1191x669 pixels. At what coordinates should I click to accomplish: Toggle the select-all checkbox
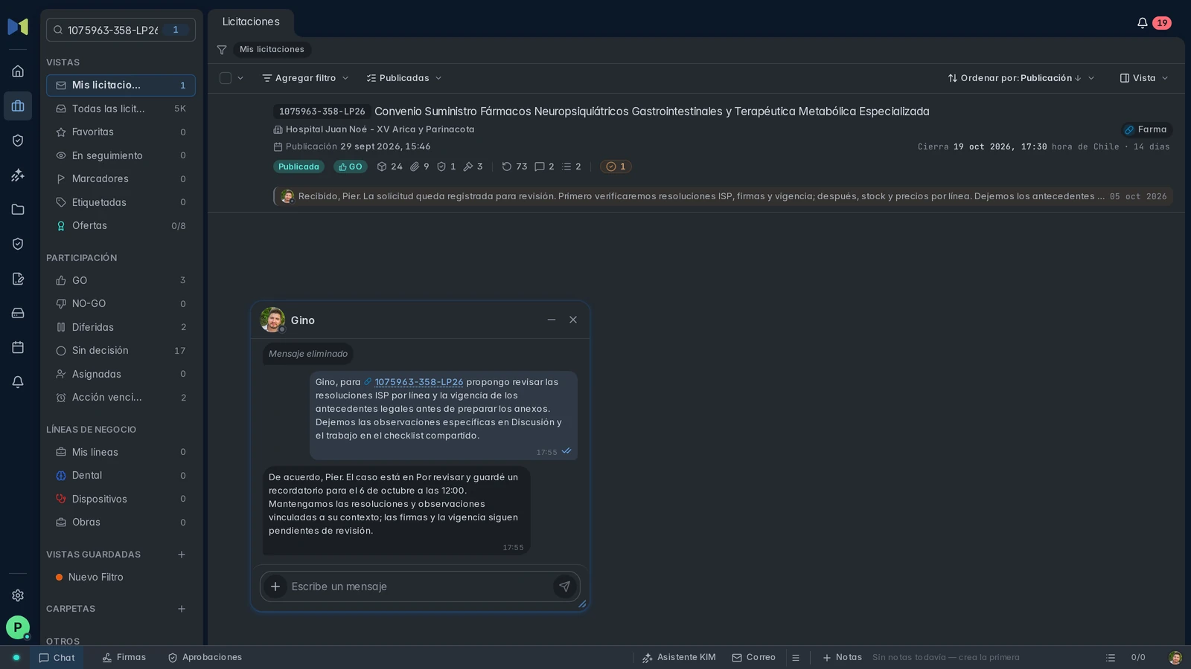click(226, 78)
